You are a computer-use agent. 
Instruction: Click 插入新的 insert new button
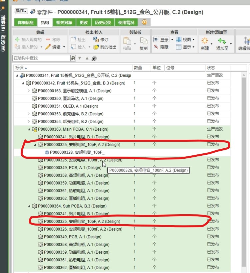pyautogui.click(x=26, y=47)
